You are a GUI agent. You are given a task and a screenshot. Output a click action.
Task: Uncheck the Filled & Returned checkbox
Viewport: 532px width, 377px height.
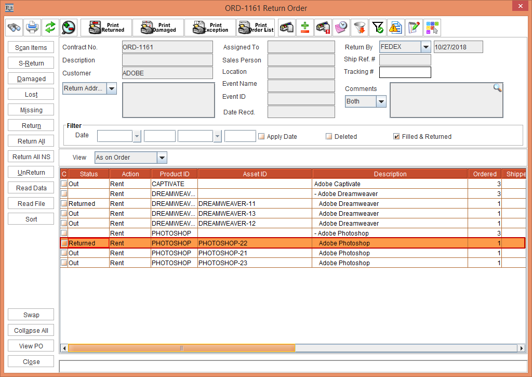[396, 137]
